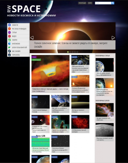Click Новости tag on dark matter card
The width and height of the screenshot is (128, 163).
click(74, 117)
